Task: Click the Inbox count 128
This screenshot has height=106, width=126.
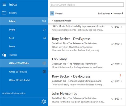Action: (44, 21)
